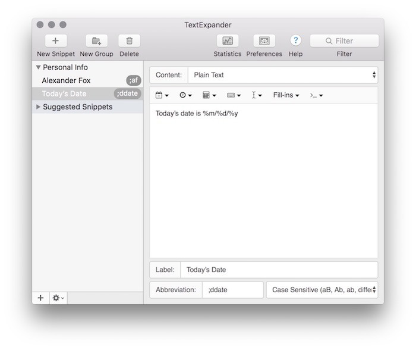Open the cursor position macro dropdown
The width and height of the screenshot is (416, 350).
click(x=256, y=95)
